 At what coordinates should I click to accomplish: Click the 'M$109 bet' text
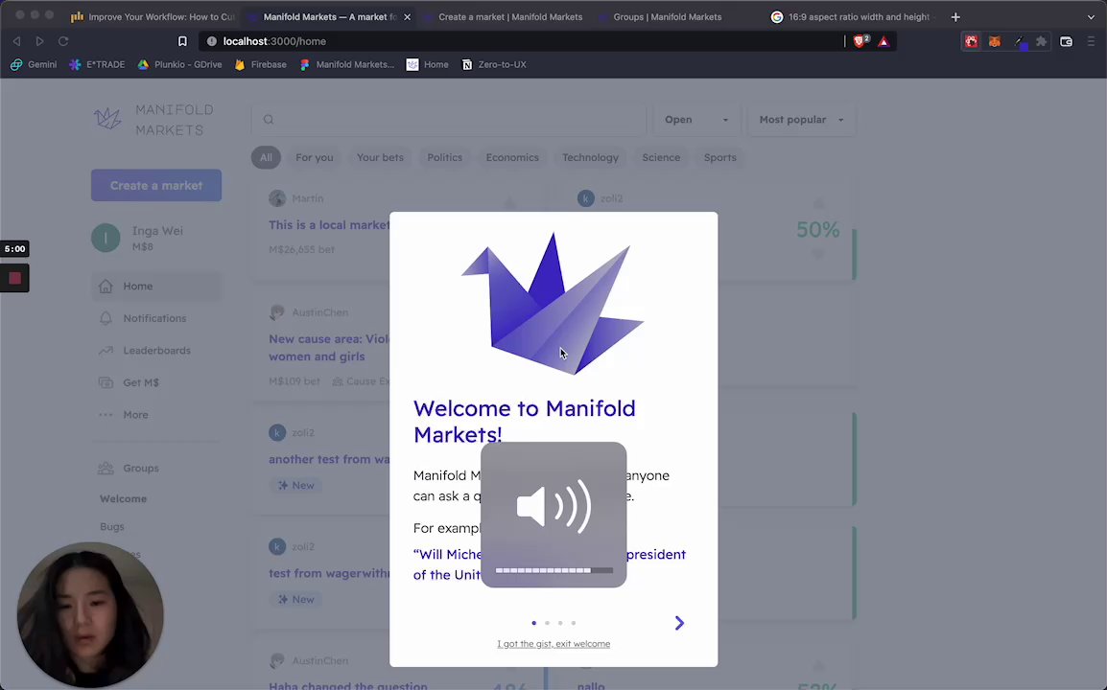click(x=294, y=381)
